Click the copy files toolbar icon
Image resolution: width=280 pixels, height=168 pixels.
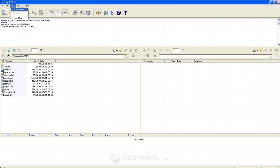click(x=34, y=13)
